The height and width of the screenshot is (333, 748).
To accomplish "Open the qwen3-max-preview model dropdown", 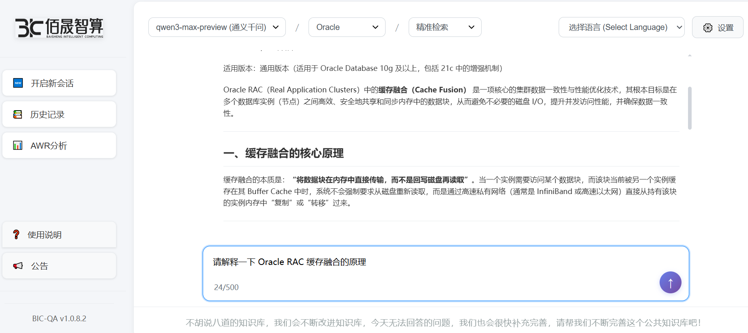I will 217,27.
